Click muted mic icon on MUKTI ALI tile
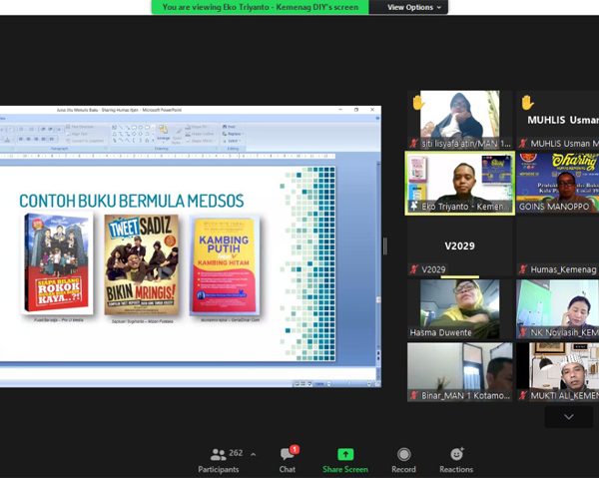 pyautogui.click(x=523, y=395)
